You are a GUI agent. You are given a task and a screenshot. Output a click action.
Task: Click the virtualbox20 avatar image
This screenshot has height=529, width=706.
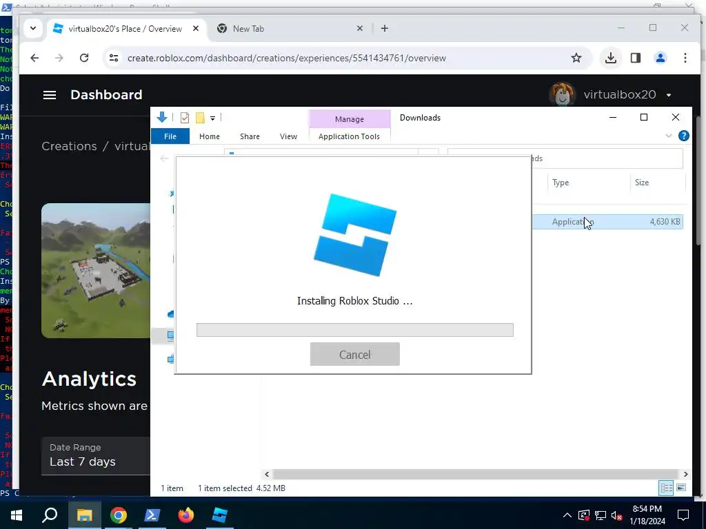tap(562, 94)
